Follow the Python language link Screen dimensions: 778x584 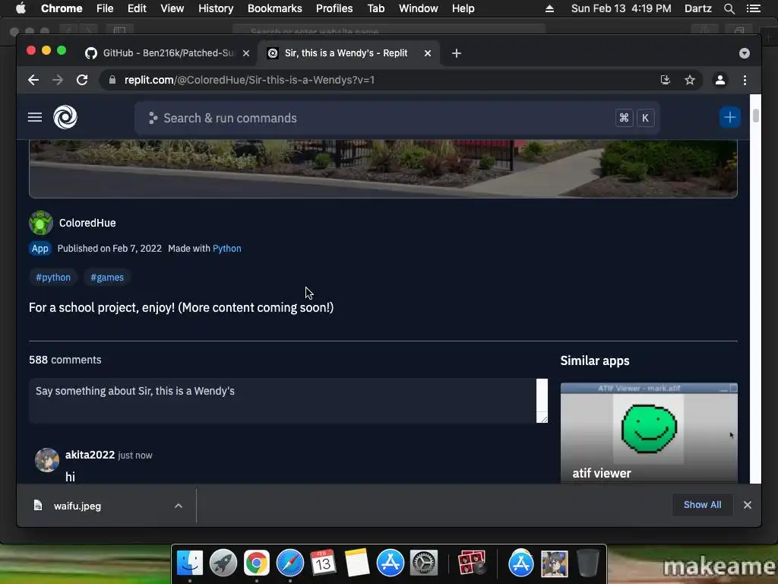coord(226,249)
